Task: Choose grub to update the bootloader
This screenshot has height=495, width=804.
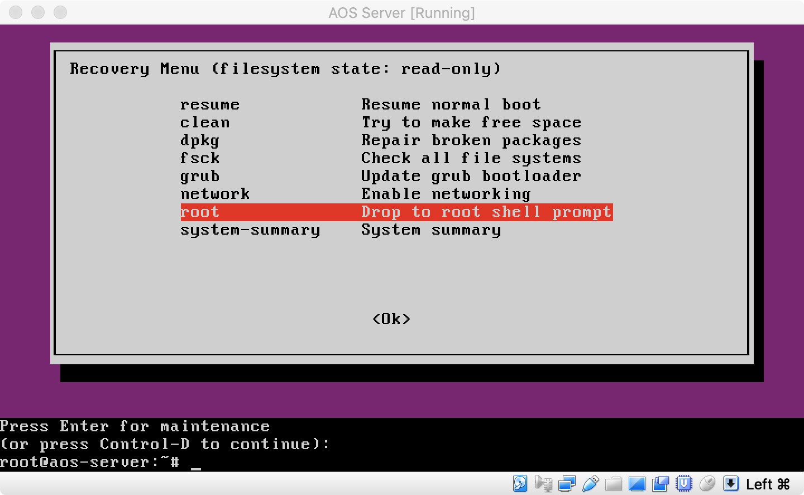Action: pos(200,176)
